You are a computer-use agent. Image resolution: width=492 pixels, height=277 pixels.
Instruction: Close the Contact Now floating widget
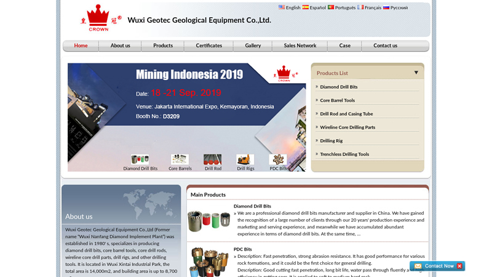click(459, 266)
